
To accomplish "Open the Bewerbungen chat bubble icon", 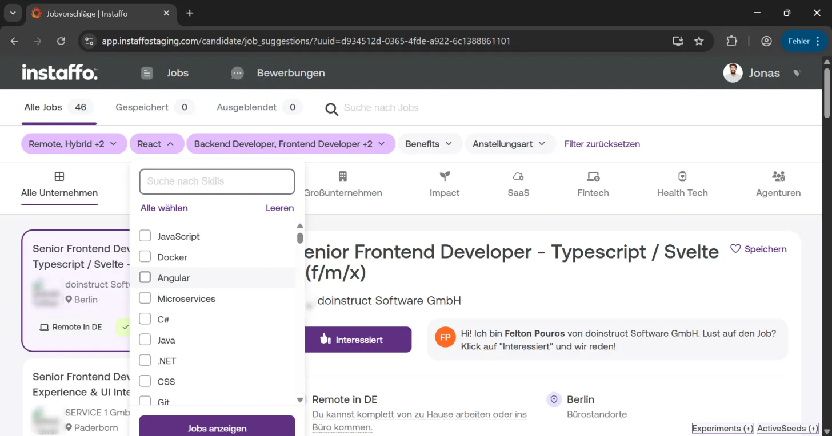I will point(237,73).
